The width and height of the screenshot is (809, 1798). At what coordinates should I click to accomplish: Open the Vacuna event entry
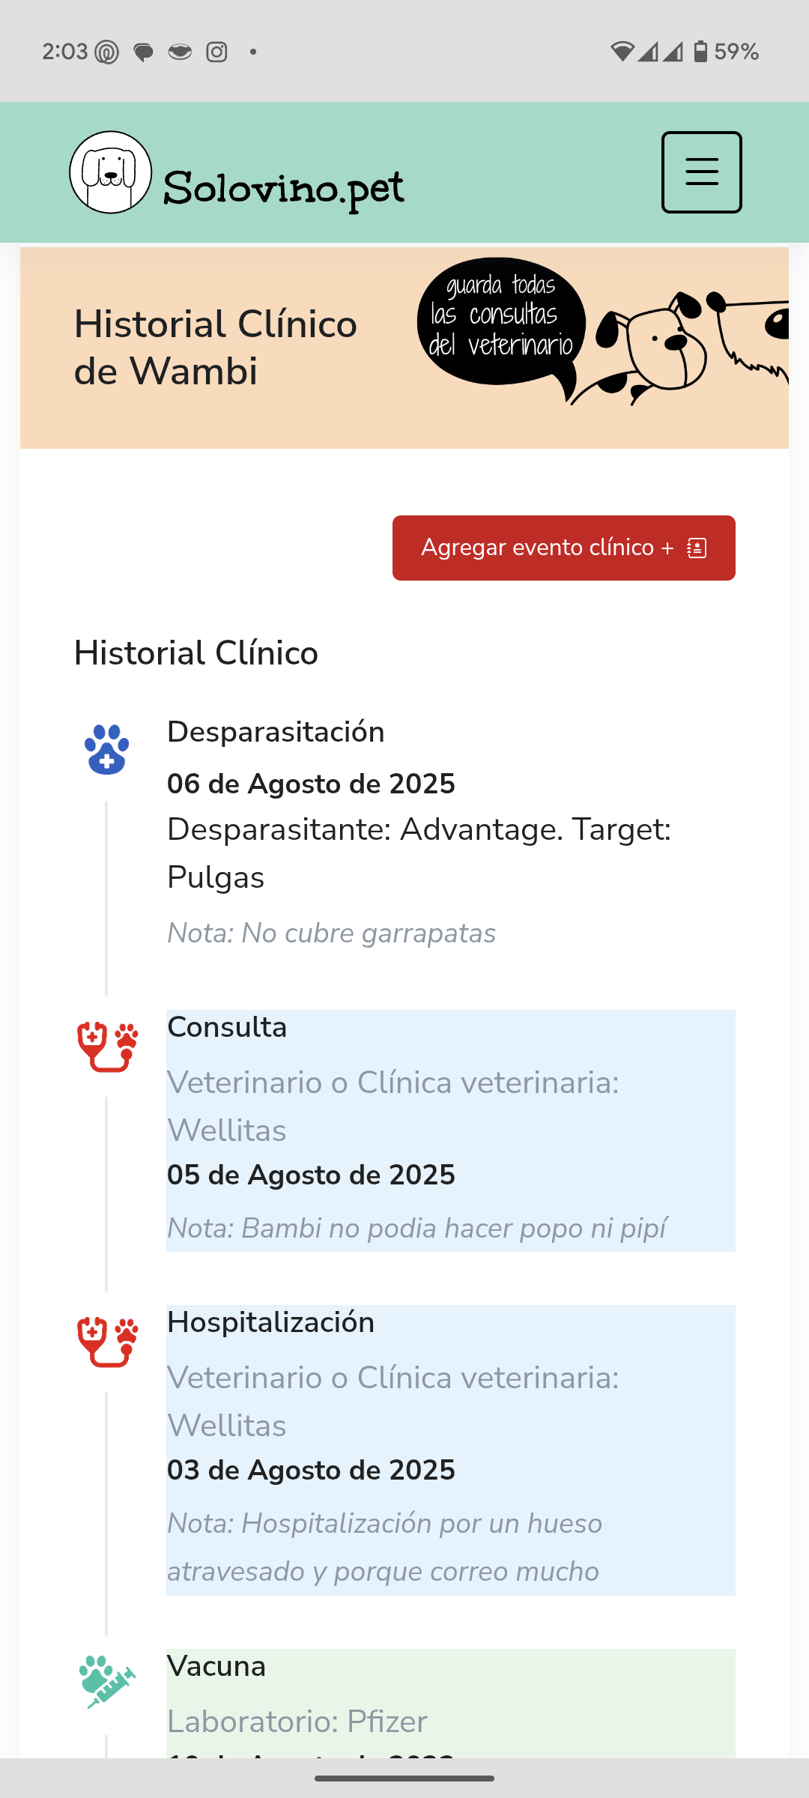pos(450,1704)
